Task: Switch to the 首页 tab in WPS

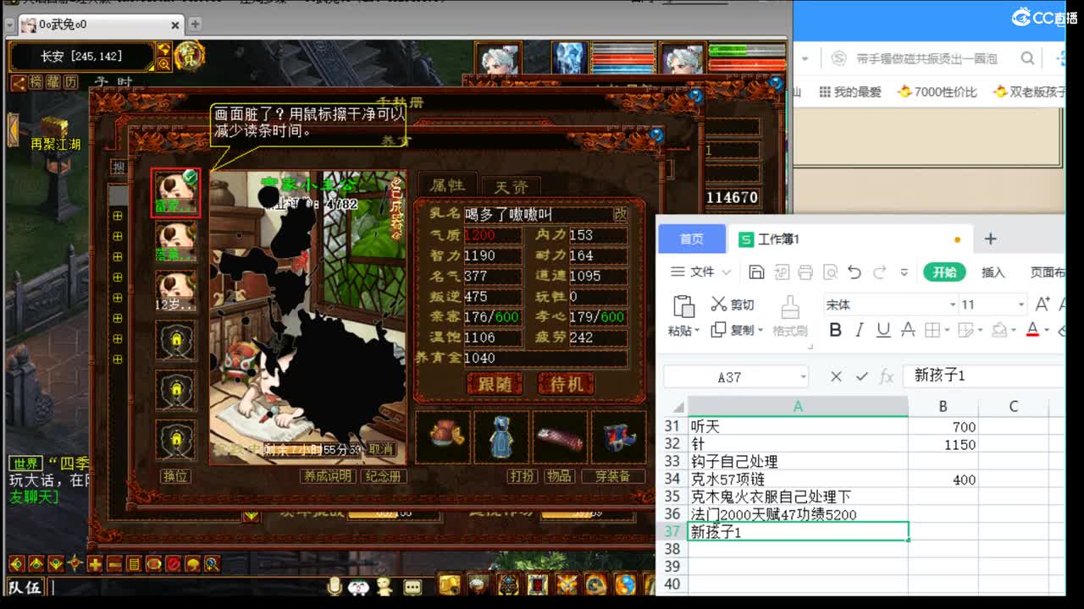Action: point(692,239)
